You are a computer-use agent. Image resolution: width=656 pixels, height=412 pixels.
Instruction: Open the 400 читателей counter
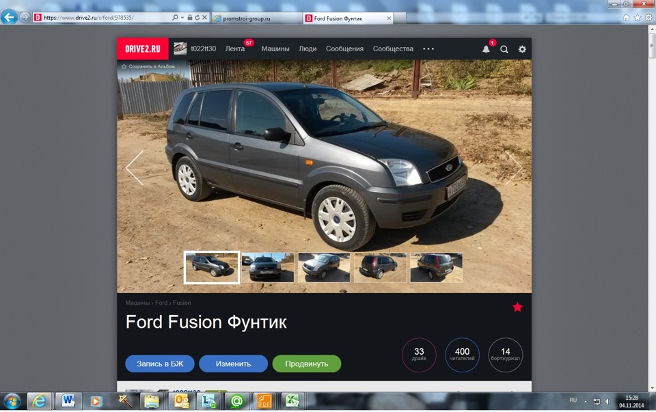tap(462, 355)
